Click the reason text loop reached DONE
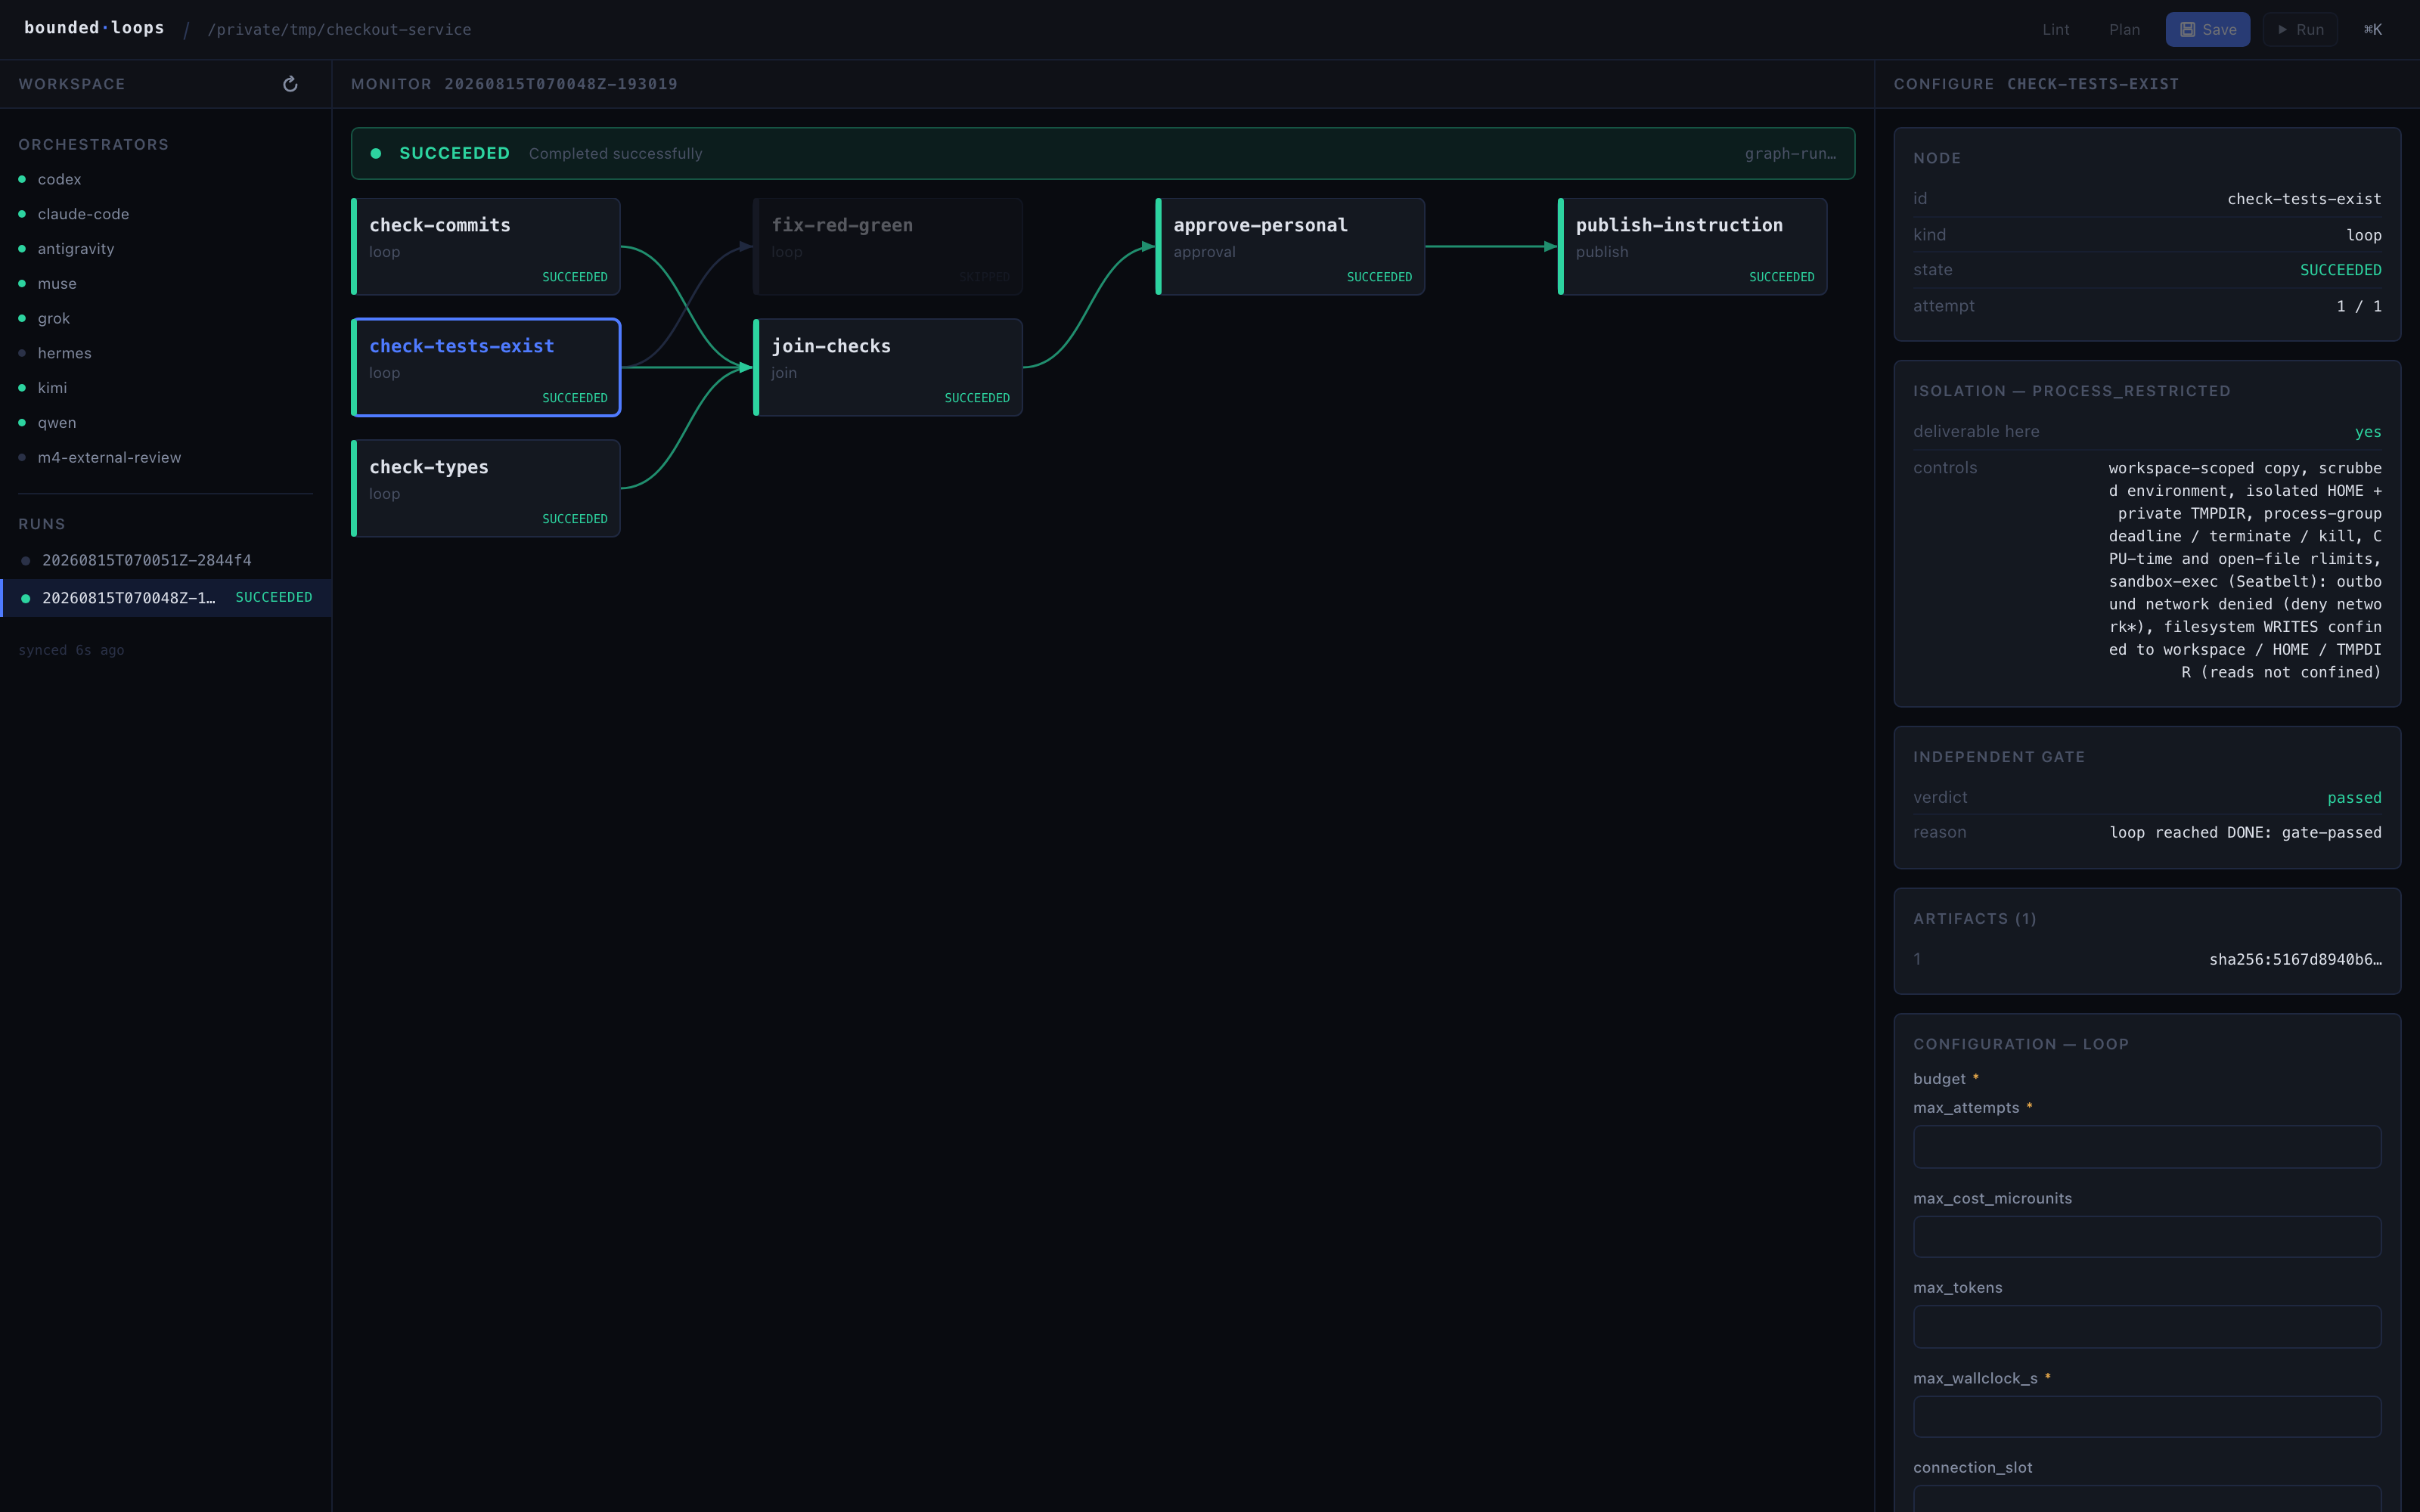 [x=2245, y=833]
